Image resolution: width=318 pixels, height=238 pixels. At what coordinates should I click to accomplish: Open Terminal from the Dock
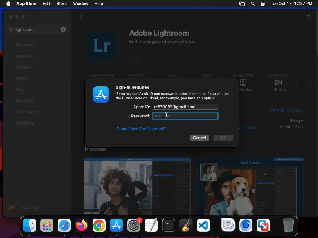click(169, 225)
